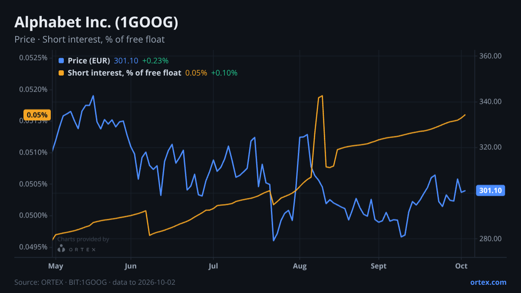Click the 0.05% short interest legend value
521x293 pixels.
point(196,73)
